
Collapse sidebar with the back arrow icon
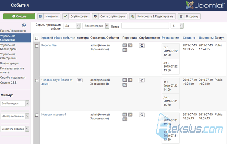pos(24,25)
